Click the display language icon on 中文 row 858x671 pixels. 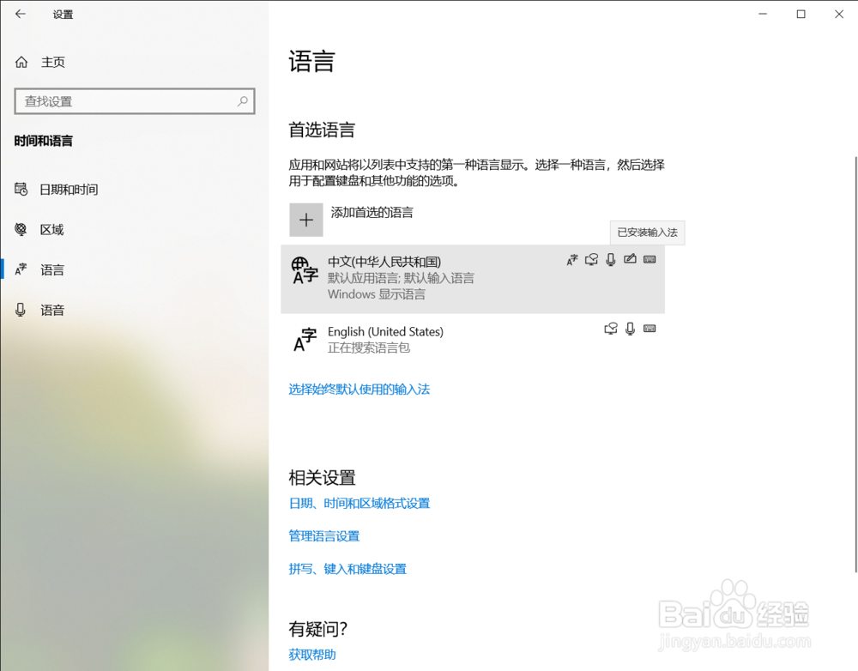click(572, 259)
